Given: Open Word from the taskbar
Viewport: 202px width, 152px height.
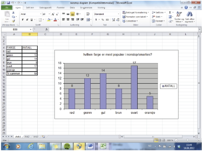Looking at the screenshot, I should coord(90,146).
